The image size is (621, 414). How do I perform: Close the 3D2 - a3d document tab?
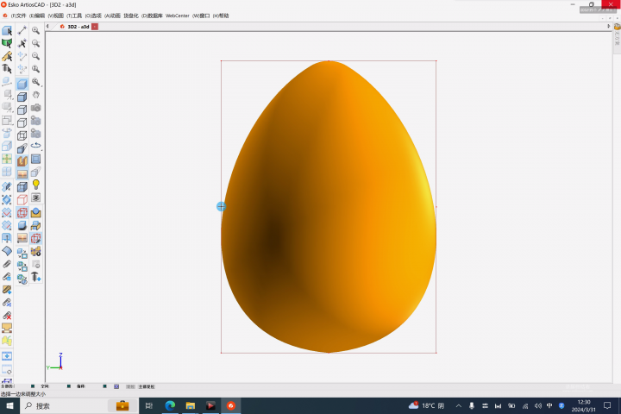tap(95, 27)
